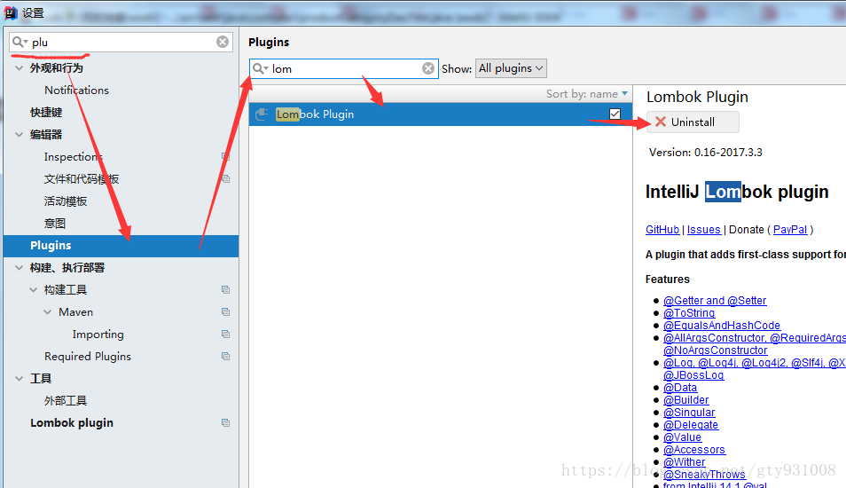Click the 'Features' heading text
Viewport: 846px width, 488px height.
(x=668, y=279)
